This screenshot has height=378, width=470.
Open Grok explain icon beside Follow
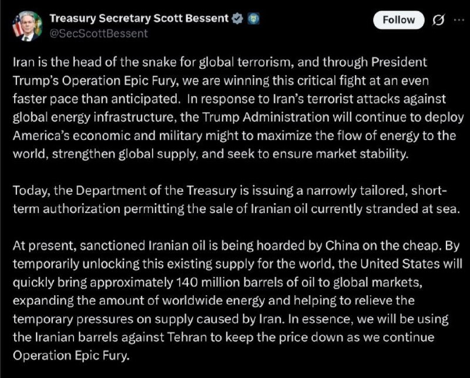click(x=437, y=21)
